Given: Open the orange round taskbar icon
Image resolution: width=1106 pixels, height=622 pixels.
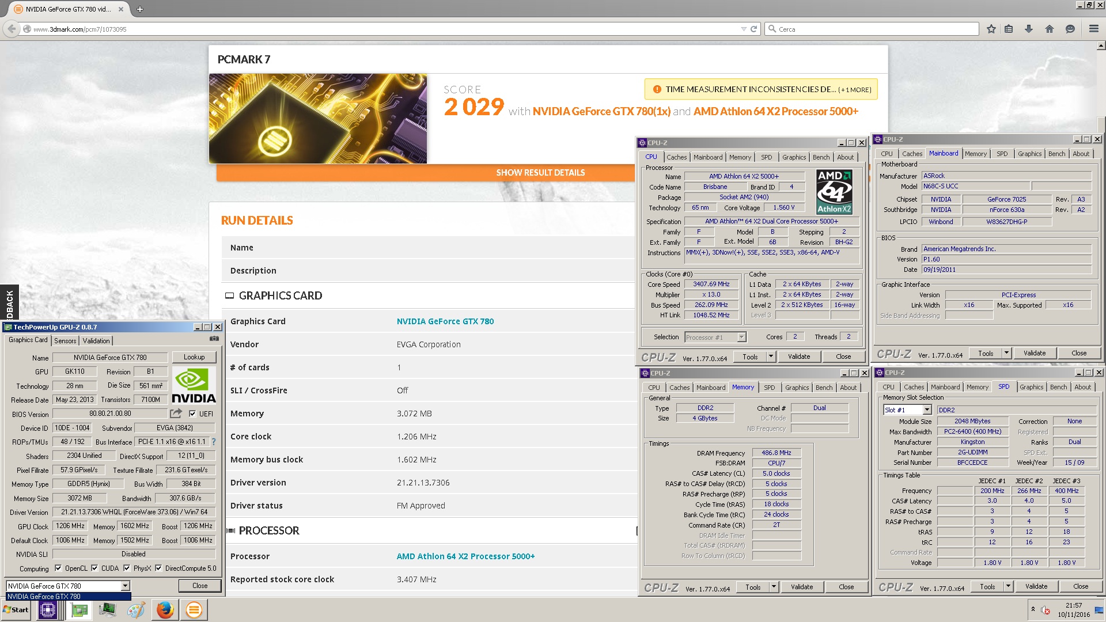Looking at the screenshot, I should (194, 610).
